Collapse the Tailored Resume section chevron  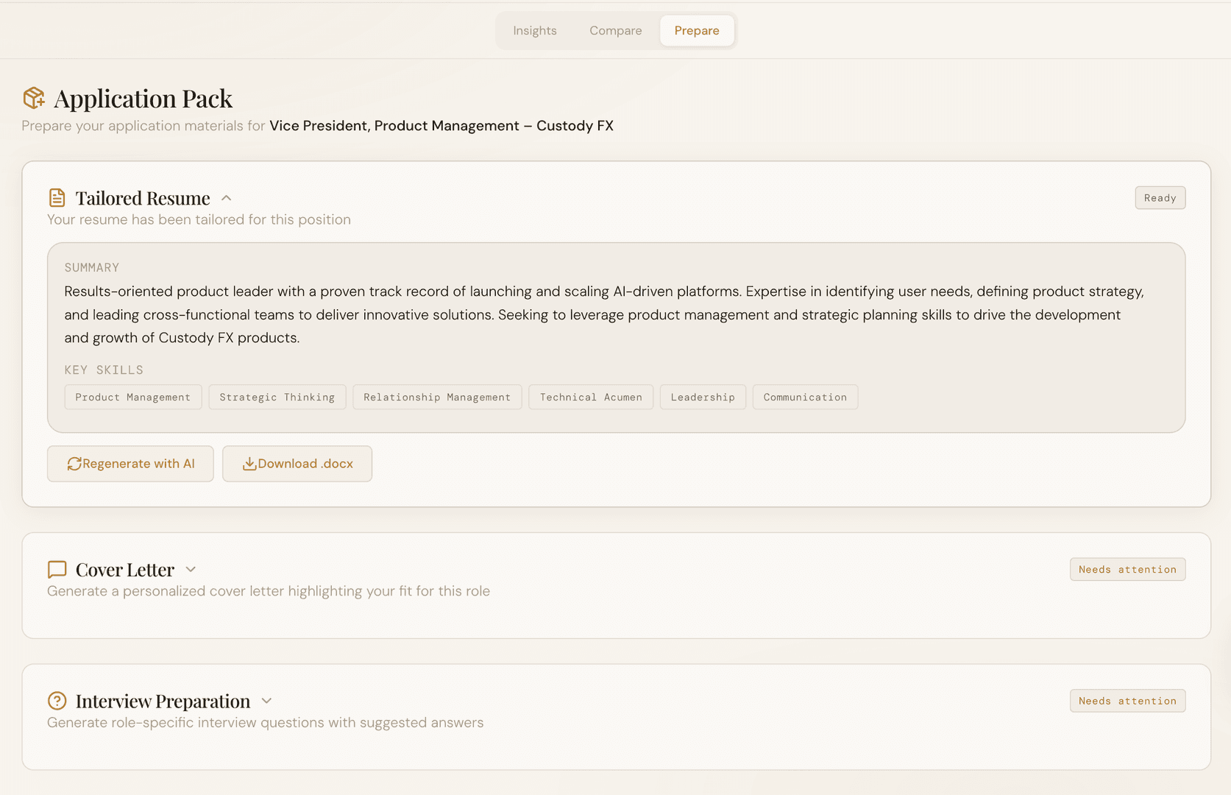tap(227, 198)
